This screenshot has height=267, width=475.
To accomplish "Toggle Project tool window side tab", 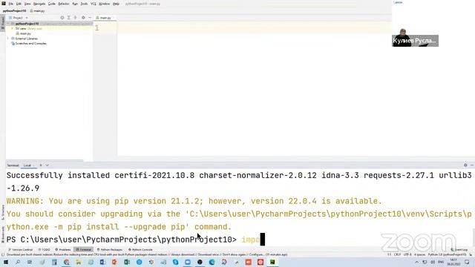I will click(3, 23).
